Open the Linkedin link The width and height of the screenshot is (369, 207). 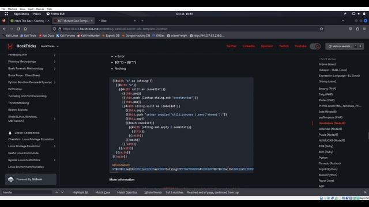[x=248, y=46]
